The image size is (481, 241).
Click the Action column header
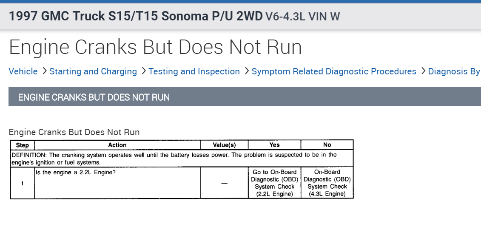click(x=117, y=145)
